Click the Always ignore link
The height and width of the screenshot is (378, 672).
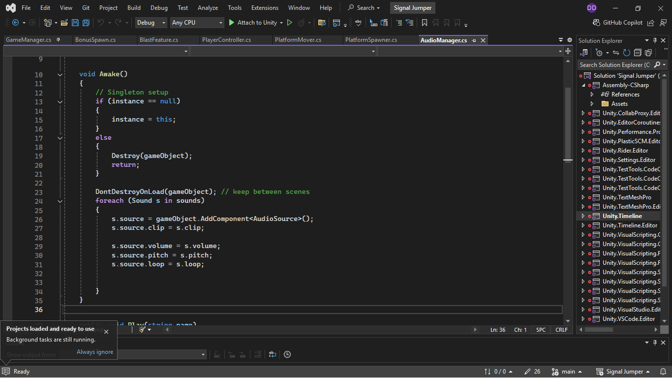[x=95, y=352]
